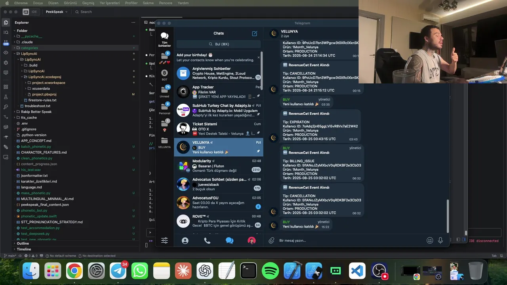Open the Dosya menu in menu bar
This screenshot has width=507, height=285.
click(x=38, y=3)
